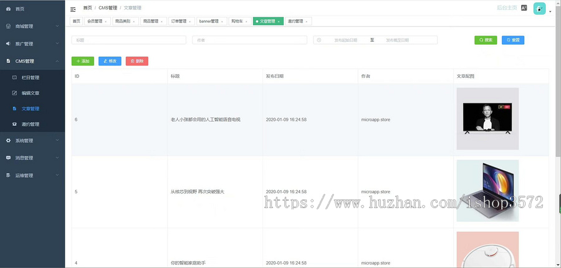Screen dimensions: 561x268
Task: Click the blue 重置 button
Action: point(513,40)
